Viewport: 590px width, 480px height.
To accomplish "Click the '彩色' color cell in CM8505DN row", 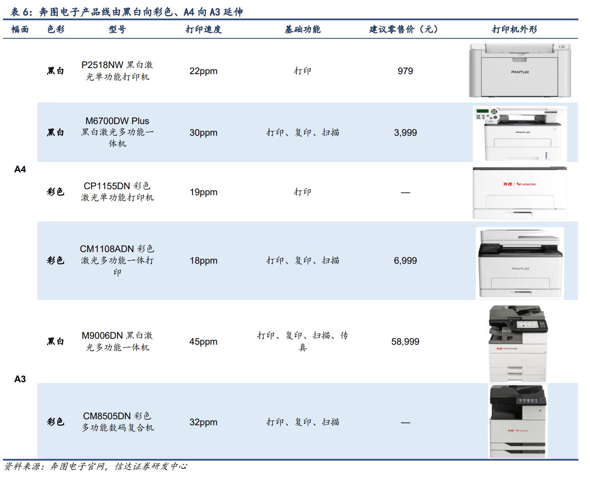I will [56, 422].
